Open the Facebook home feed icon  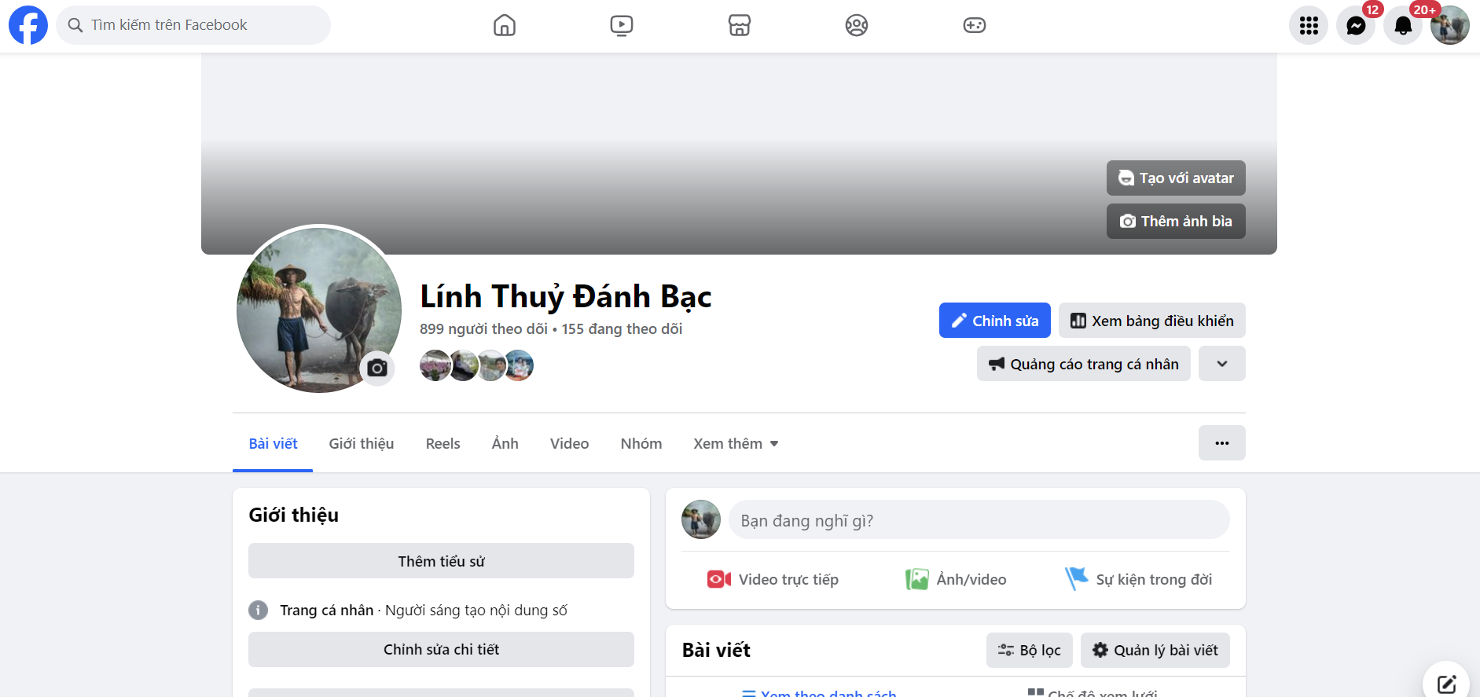pos(505,25)
